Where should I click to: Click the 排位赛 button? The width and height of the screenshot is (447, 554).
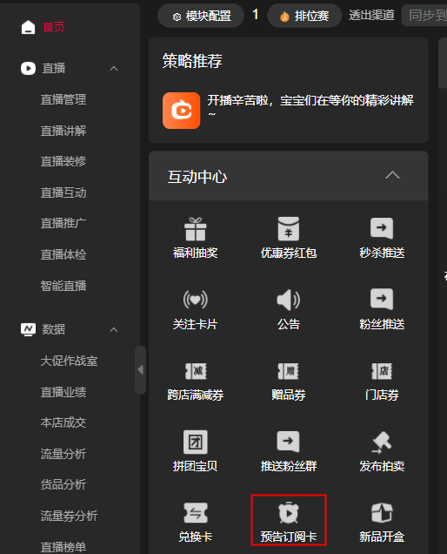pyautogui.click(x=304, y=16)
